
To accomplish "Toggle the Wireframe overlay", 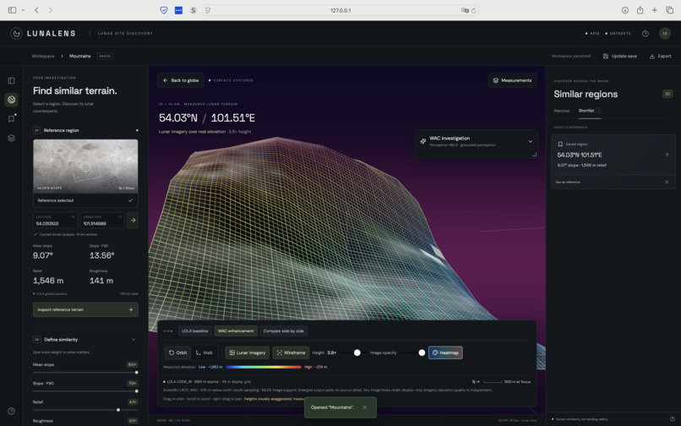I will click(291, 352).
